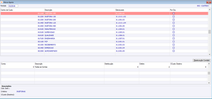This screenshot has height=99, width=212.
Task: Toggle Por Cta. checkbox for MANUTENCAO
Action: tap(174, 29)
